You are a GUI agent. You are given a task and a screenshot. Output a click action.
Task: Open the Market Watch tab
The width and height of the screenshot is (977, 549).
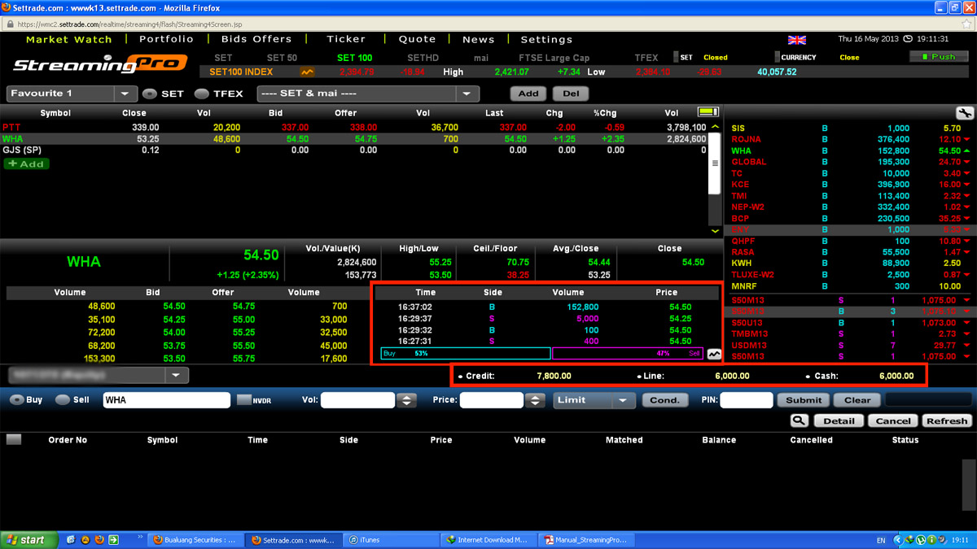tap(69, 39)
